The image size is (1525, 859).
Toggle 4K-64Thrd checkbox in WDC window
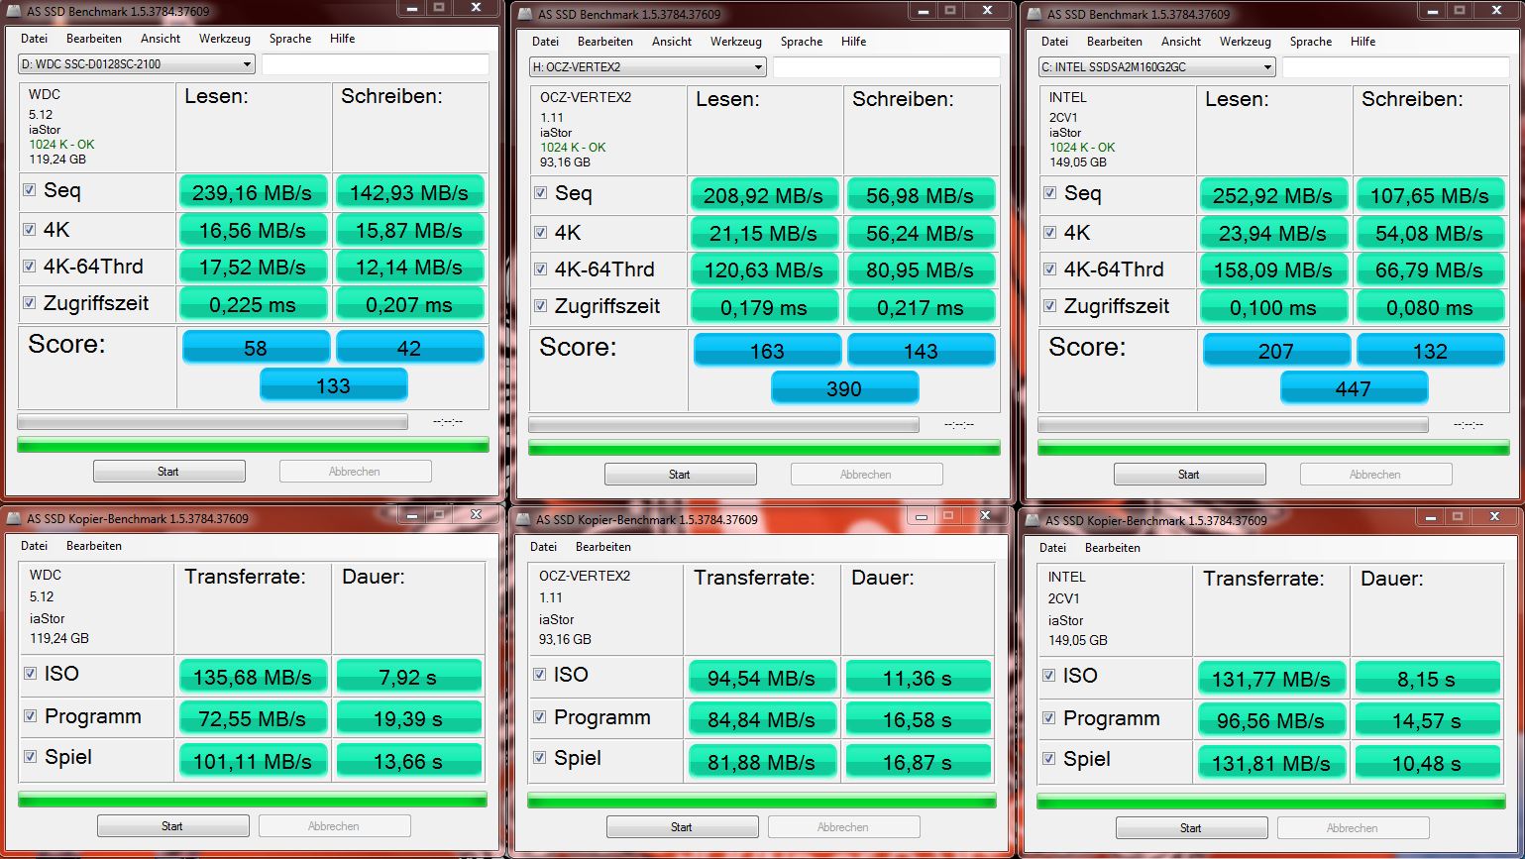coord(30,266)
